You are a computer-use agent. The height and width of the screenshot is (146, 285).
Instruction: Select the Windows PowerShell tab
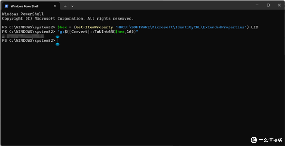[31, 6]
